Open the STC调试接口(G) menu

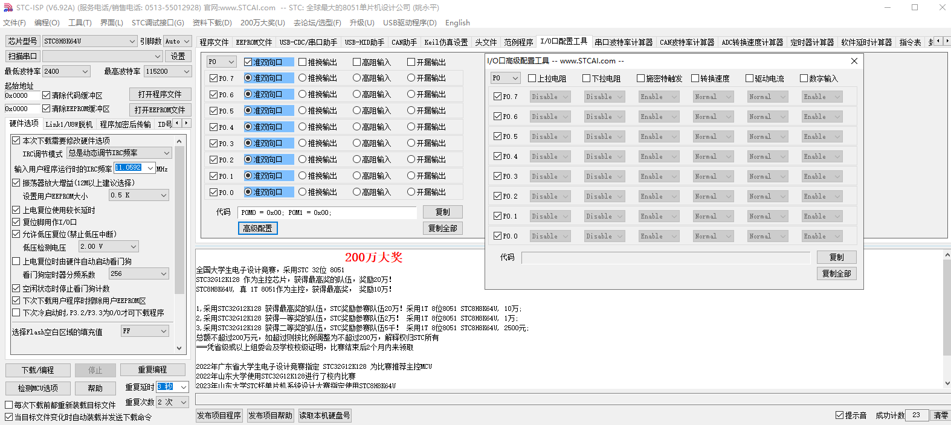pos(158,22)
